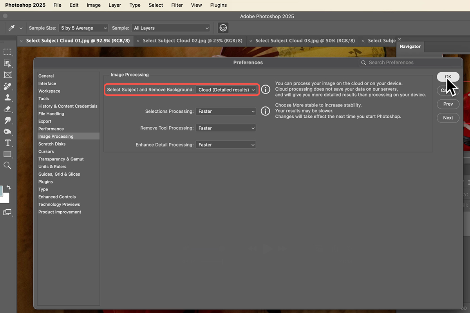Click the swap foreground/background colors arrow
The height and width of the screenshot is (313, 470).
tap(9, 188)
